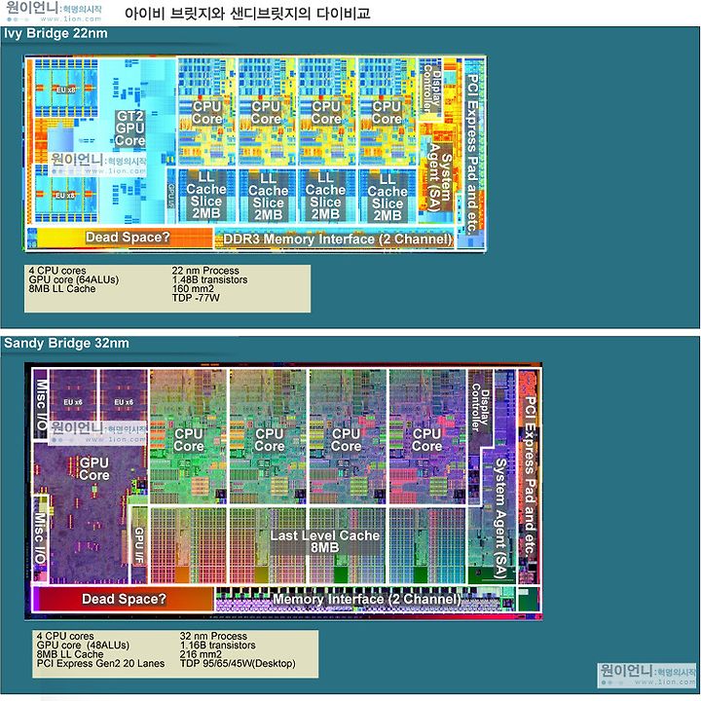
Task: Click the "216 mm2" die size value
Action: 201,654
